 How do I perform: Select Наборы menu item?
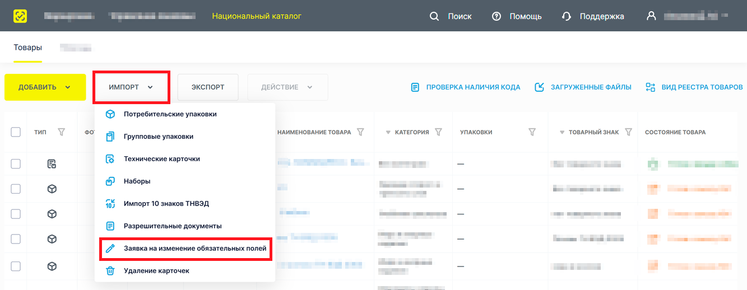point(185,181)
